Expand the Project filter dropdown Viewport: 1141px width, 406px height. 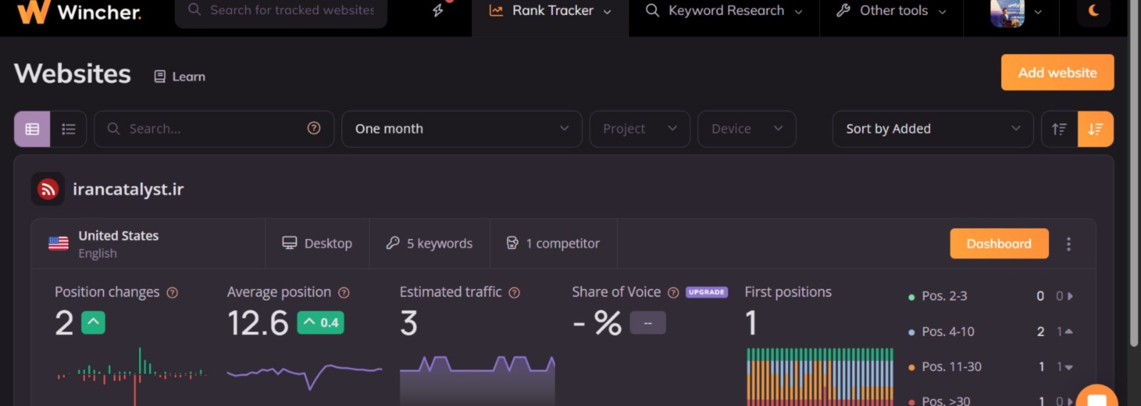click(x=639, y=129)
